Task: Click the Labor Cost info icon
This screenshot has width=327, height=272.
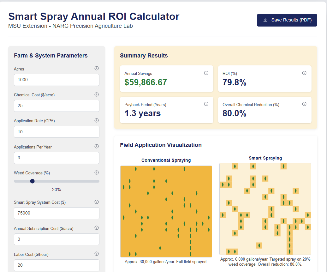Action: click(97, 254)
